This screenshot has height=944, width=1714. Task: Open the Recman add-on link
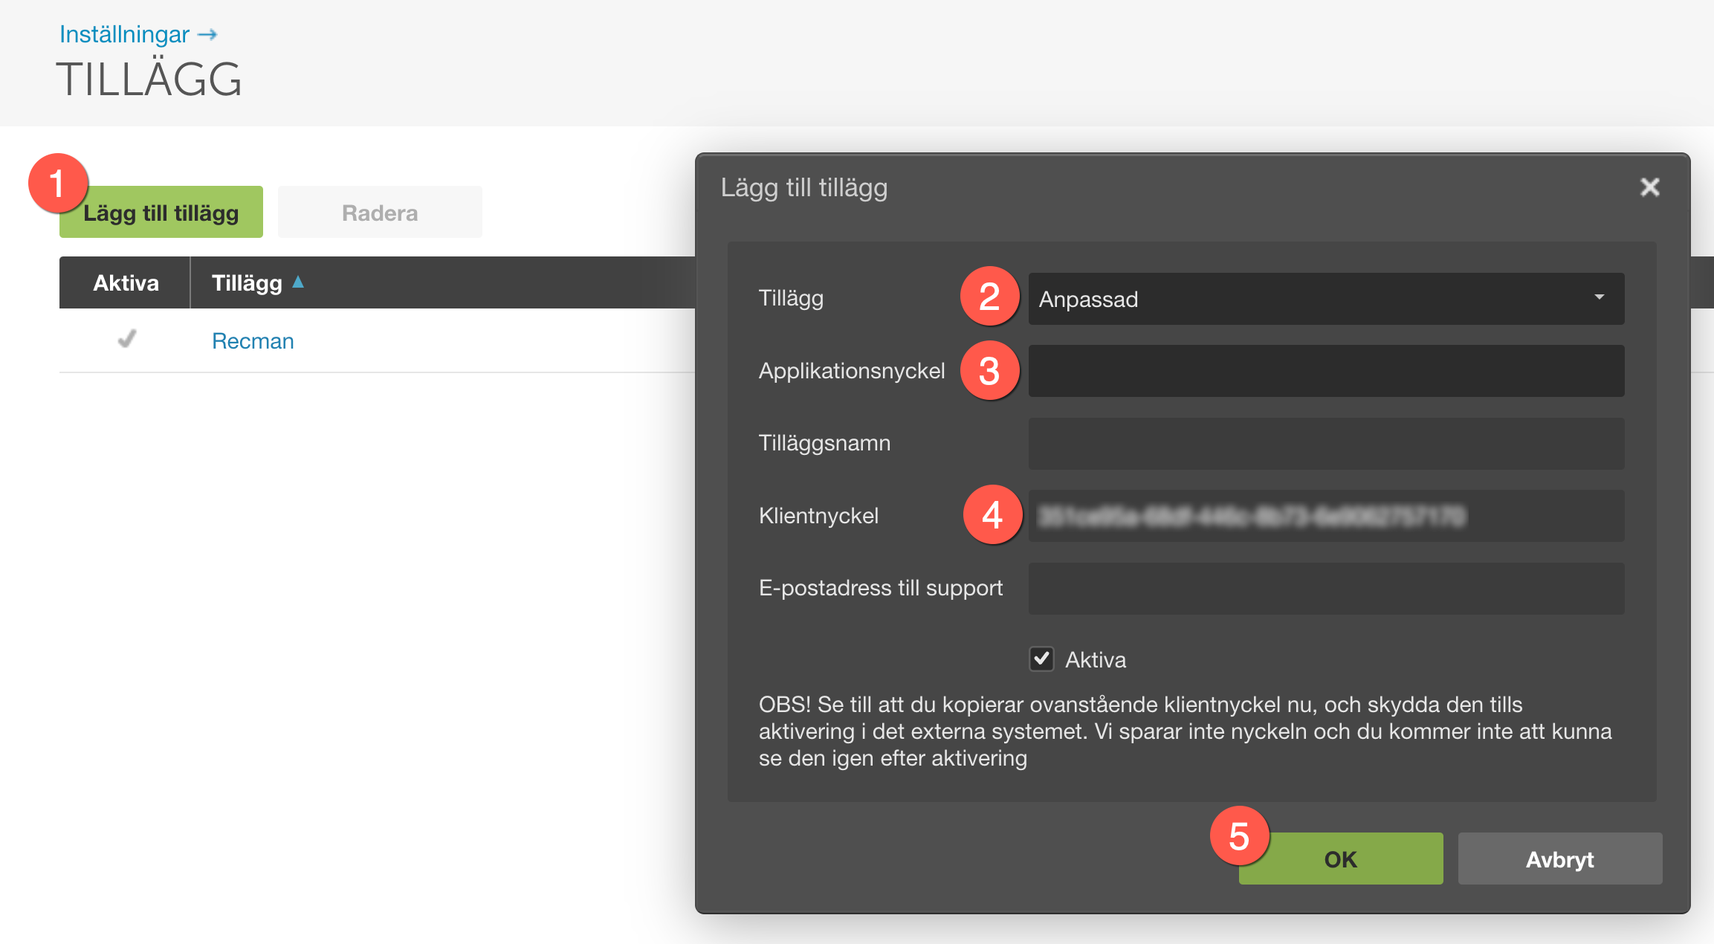click(253, 341)
